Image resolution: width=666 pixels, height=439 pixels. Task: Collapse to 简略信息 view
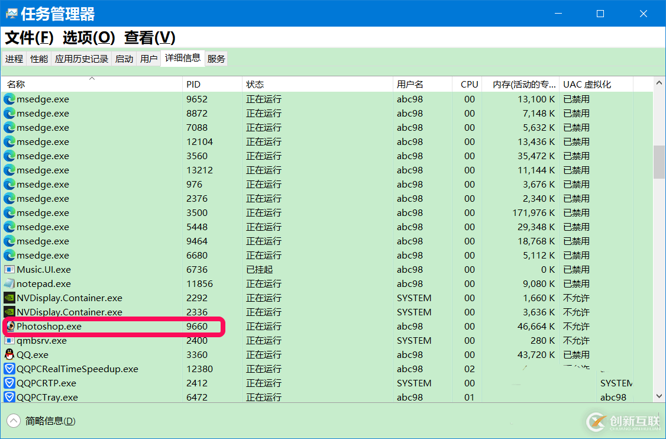[x=43, y=421]
